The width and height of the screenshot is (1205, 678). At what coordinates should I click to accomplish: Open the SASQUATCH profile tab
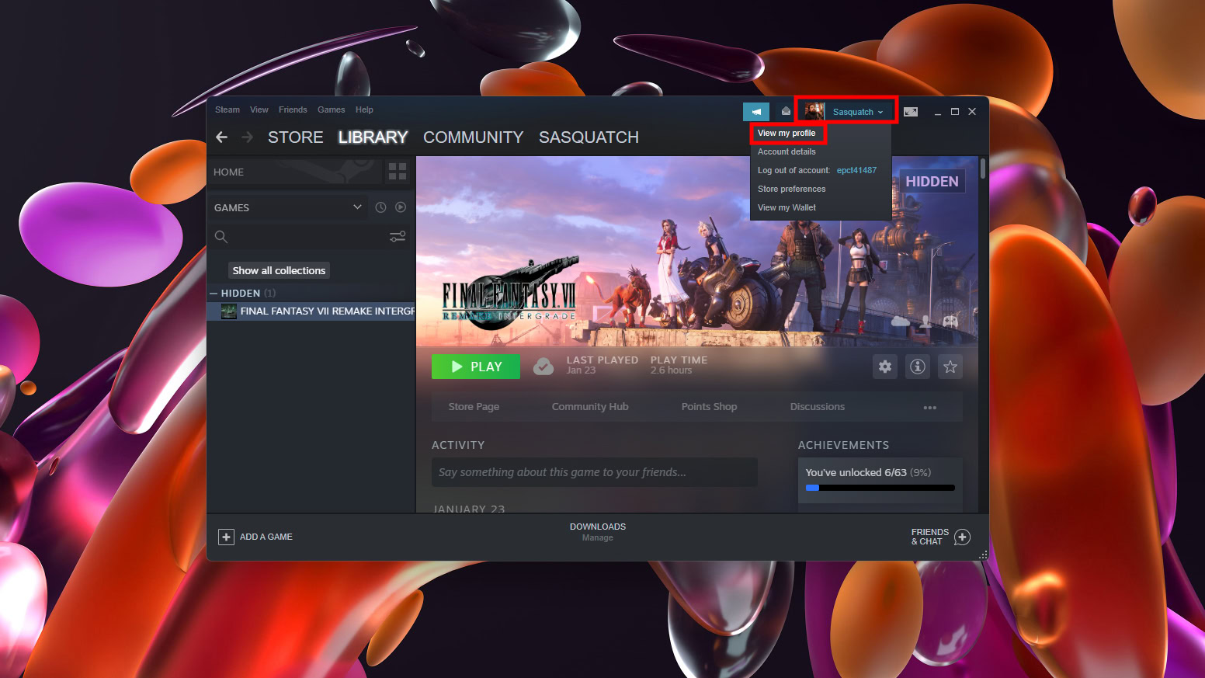pos(589,137)
